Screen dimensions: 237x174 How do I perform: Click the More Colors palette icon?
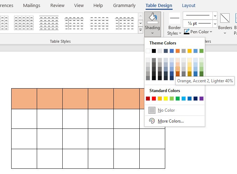pyautogui.click(x=152, y=121)
